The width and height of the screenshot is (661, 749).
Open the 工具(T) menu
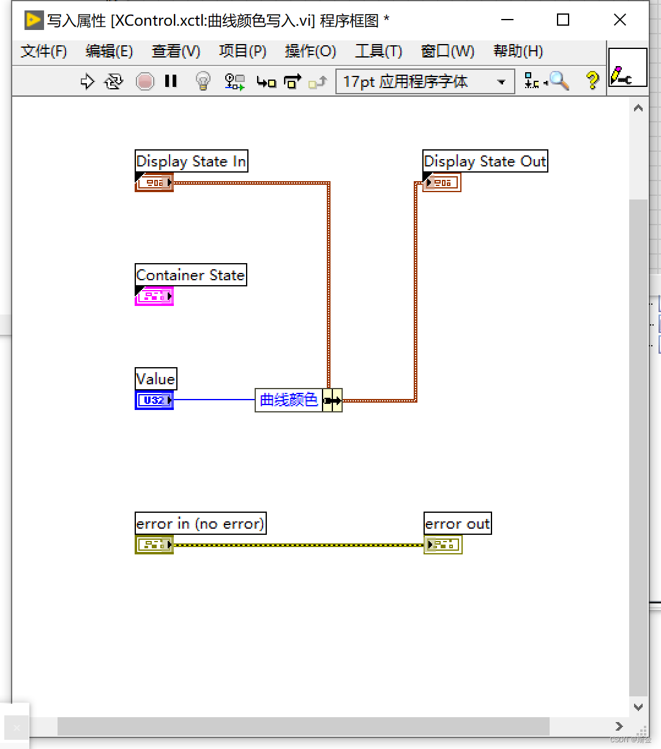[378, 51]
